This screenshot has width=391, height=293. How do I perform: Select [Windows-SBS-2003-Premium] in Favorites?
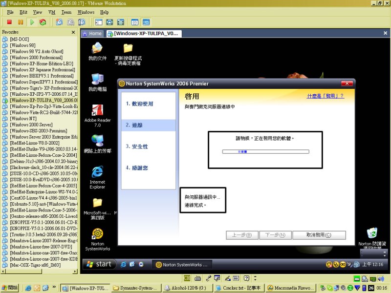tap(38, 131)
